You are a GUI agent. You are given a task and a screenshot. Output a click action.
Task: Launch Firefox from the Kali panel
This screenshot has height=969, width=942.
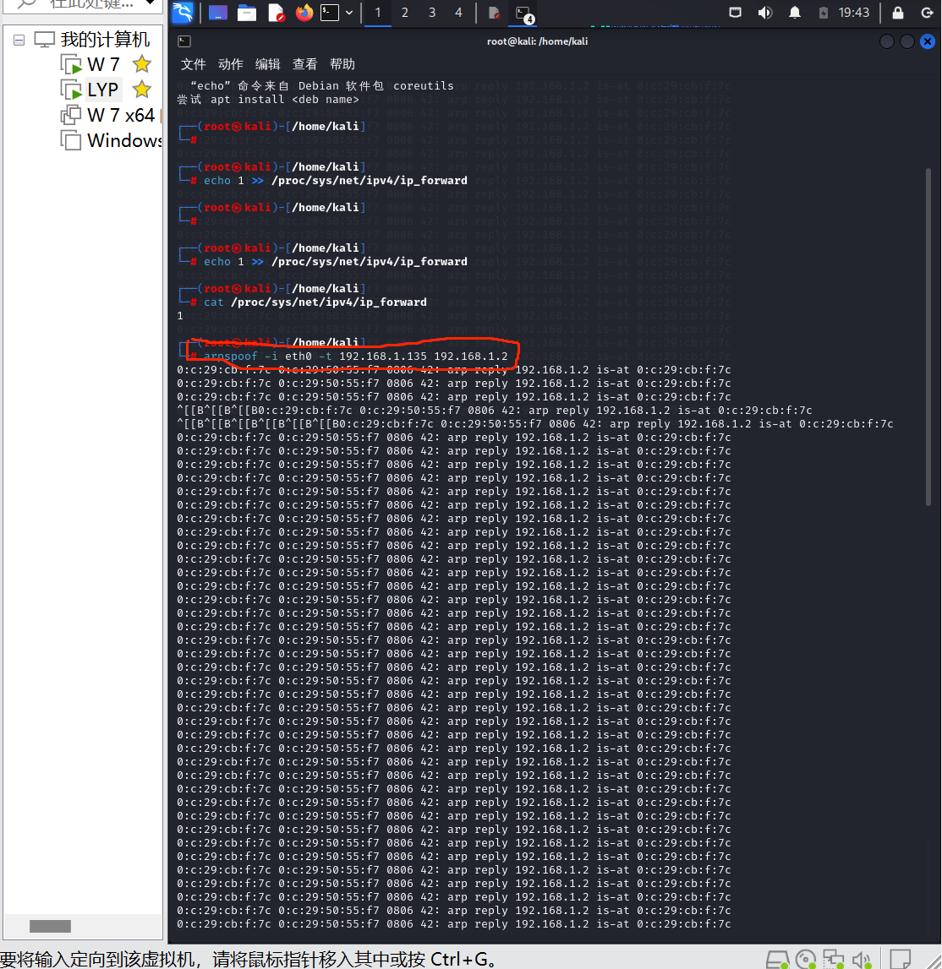click(x=304, y=13)
